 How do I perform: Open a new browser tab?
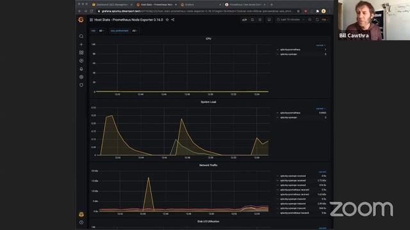[272, 4]
